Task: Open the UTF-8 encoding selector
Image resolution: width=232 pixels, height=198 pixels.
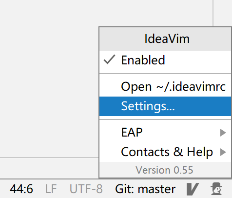Action: click(x=86, y=189)
